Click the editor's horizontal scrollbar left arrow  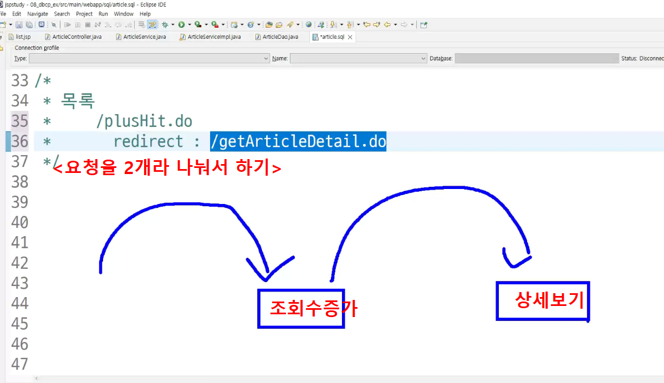pos(37,379)
